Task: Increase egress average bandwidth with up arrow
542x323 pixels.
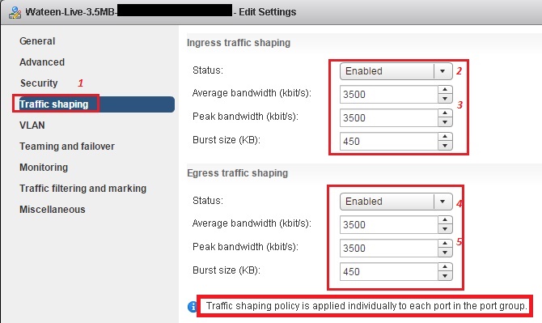Action: tap(445, 220)
